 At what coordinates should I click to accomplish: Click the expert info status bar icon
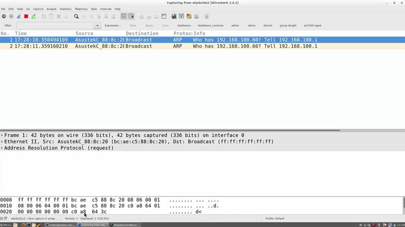click(x=2, y=218)
